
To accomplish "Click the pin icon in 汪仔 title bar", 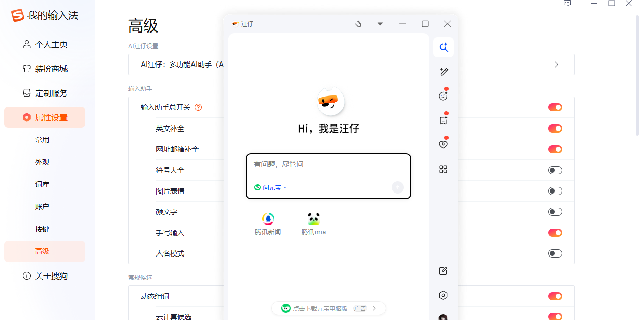I will point(358,24).
